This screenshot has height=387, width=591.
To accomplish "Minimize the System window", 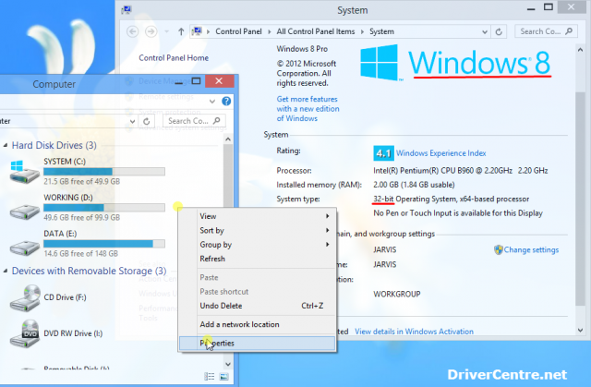I will tap(531, 8).
